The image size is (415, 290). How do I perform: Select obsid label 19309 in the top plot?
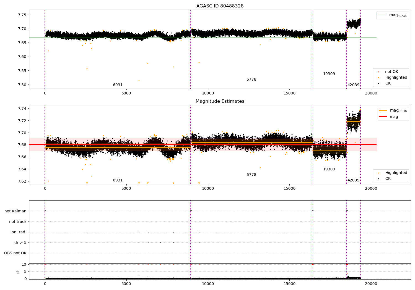click(329, 74)
